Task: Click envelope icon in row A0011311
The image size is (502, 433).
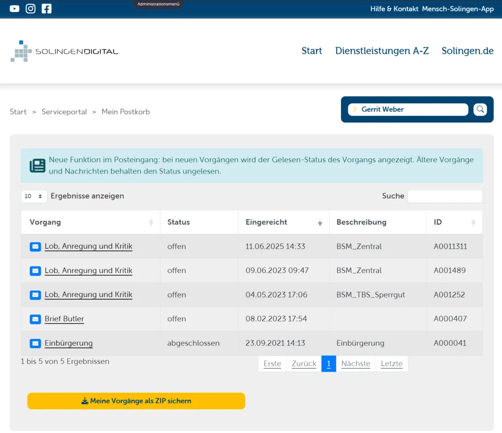Action: click(35, 246)
